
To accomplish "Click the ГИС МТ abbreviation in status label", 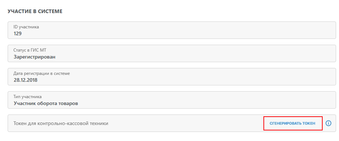I will pos(39,50).
